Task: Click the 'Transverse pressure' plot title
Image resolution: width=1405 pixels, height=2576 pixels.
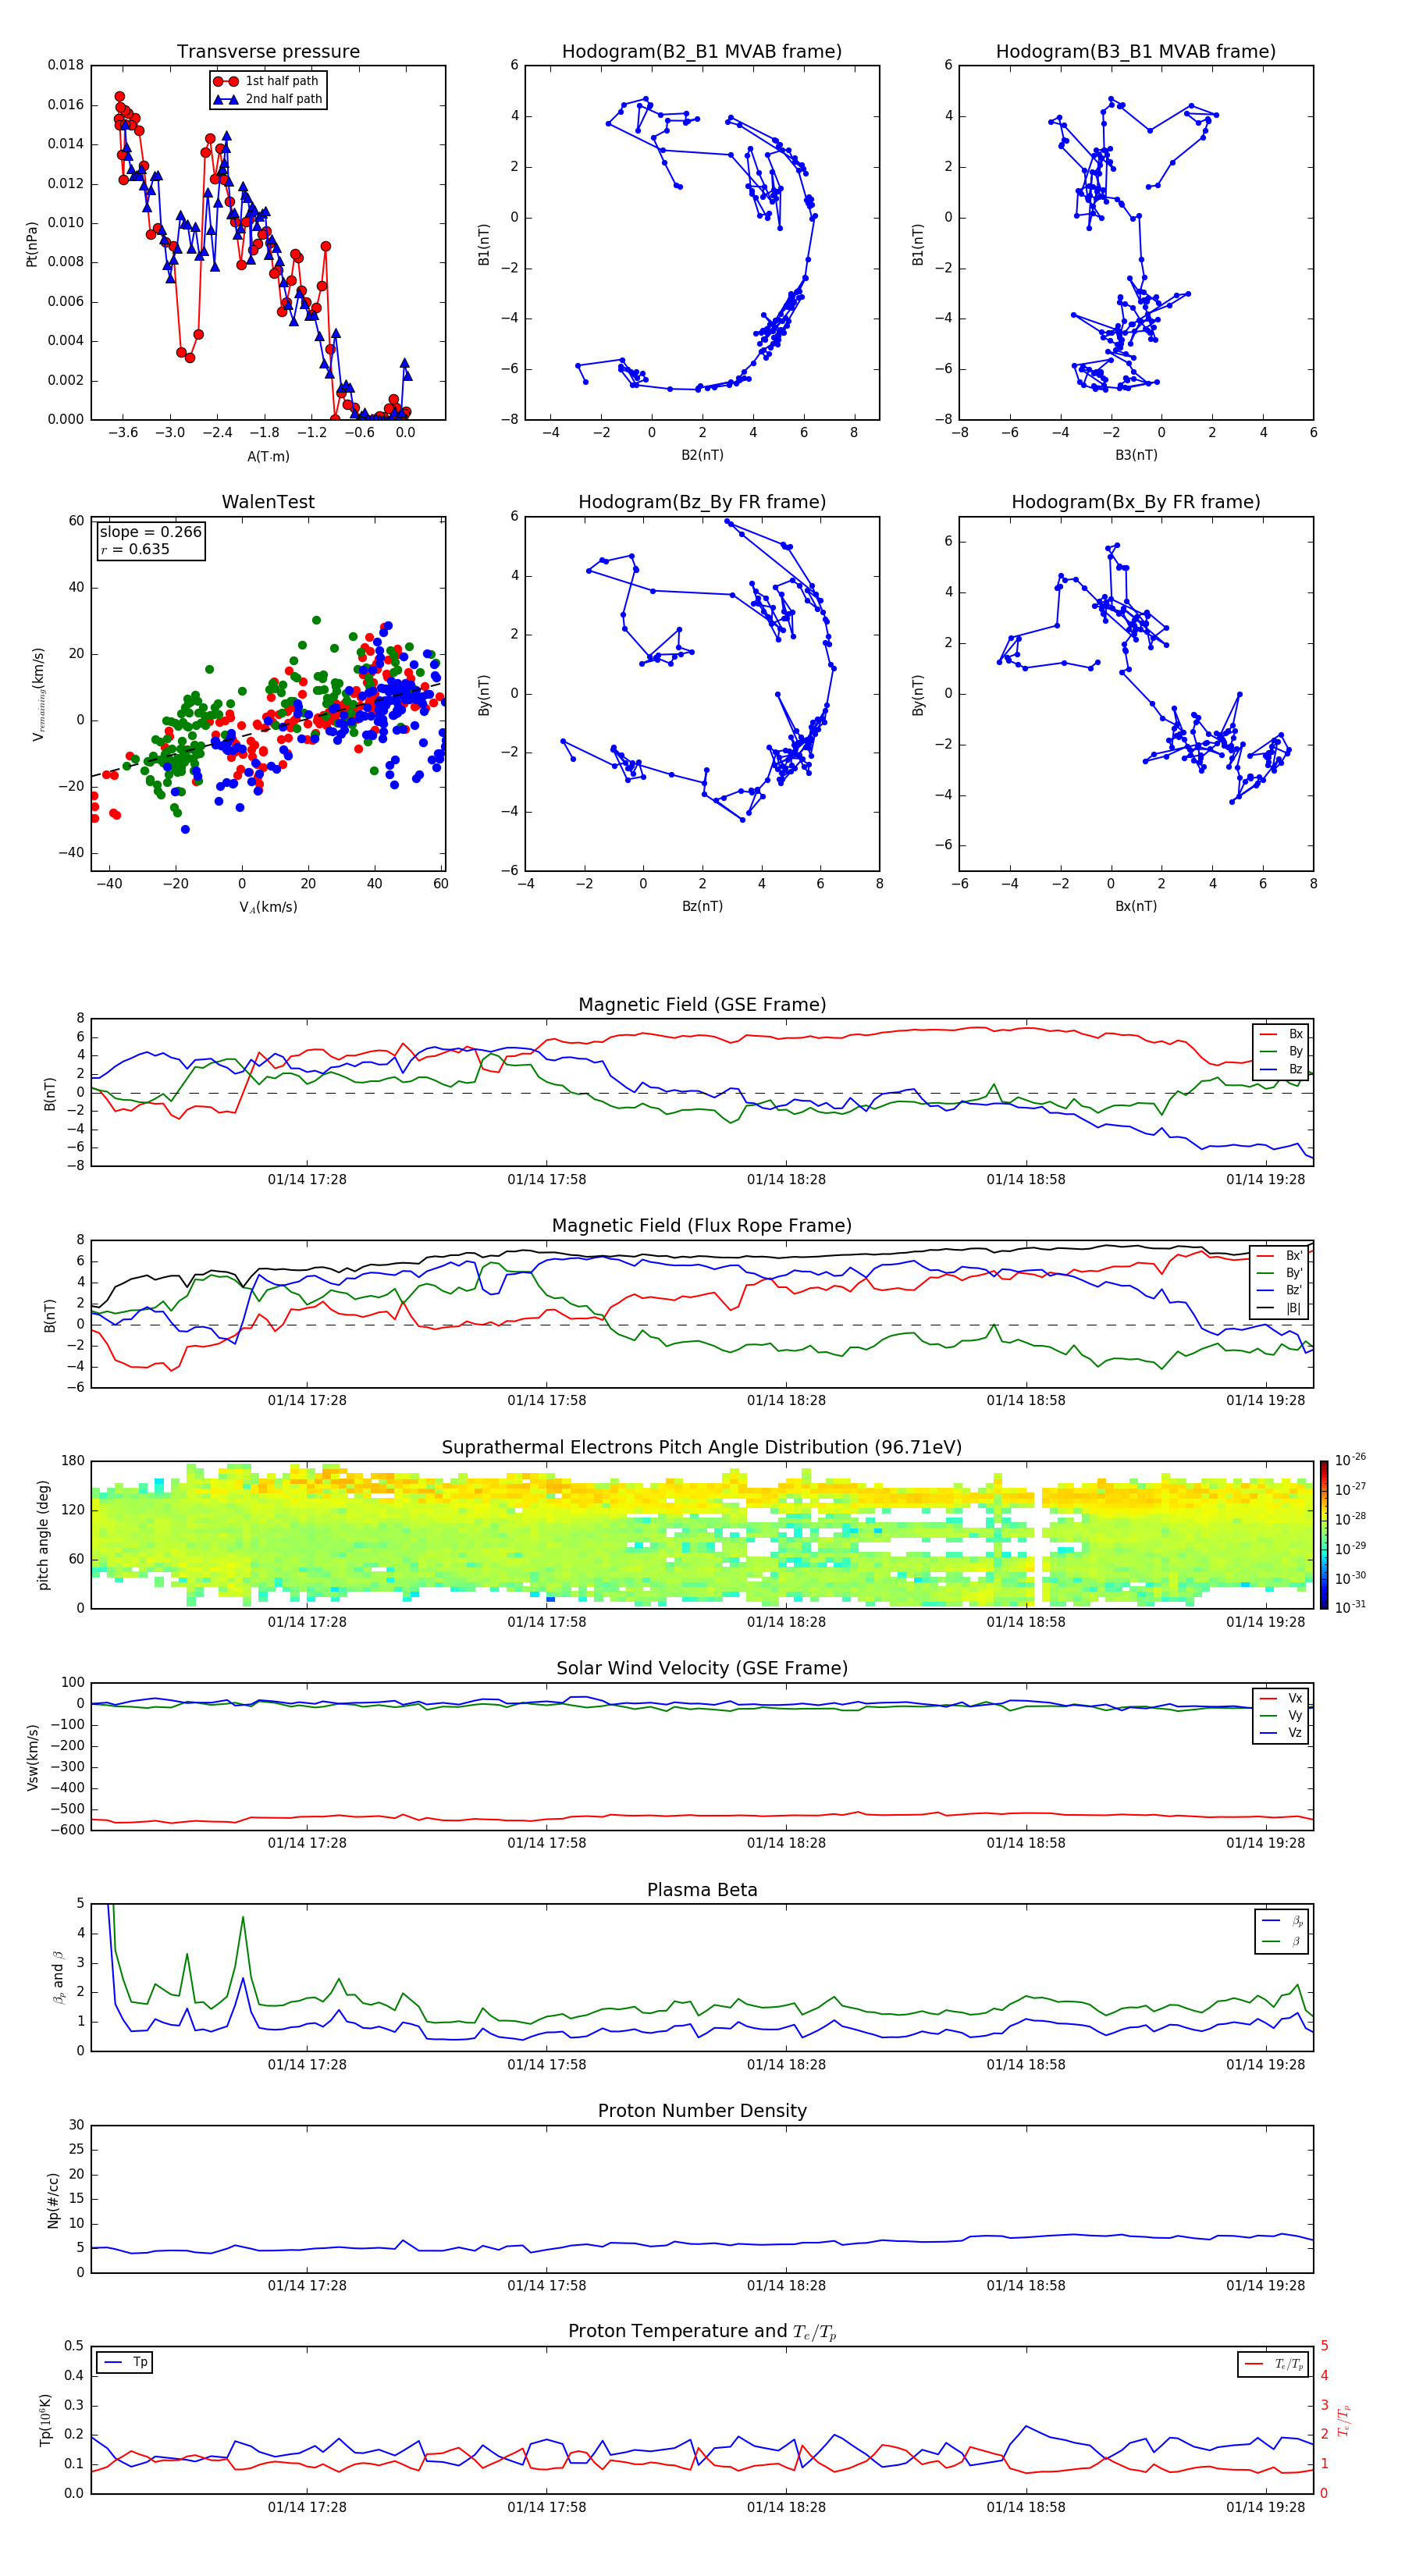Action: tap(268, 52)
